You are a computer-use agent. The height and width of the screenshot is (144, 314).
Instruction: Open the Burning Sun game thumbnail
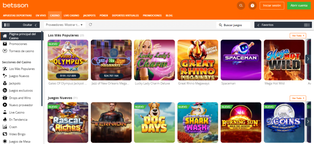tap(241, 123)
